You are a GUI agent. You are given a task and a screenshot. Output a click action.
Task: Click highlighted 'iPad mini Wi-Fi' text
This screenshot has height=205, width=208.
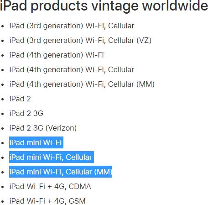pos(36,142)
